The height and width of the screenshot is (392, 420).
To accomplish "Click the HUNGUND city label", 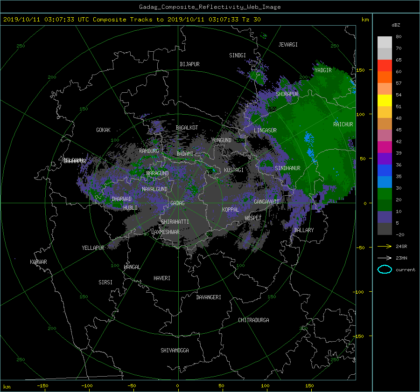I will coord(221,140).
